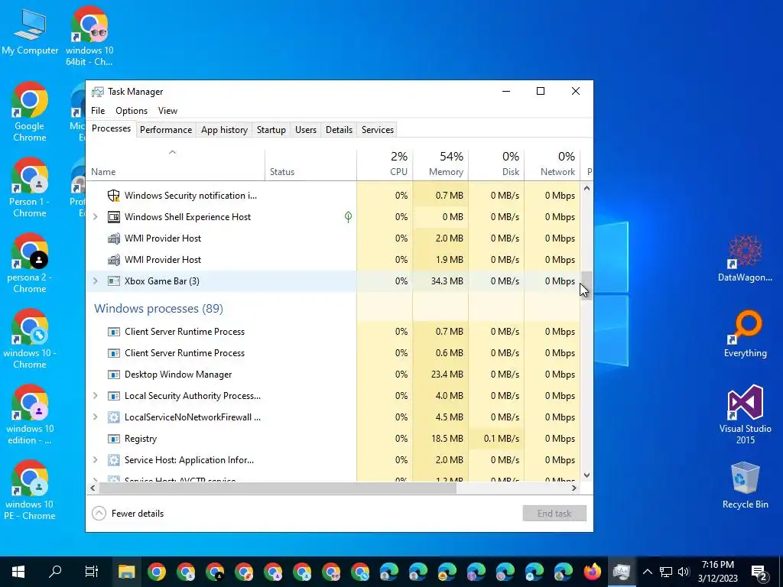Switch to the Details tab
Screen dimensions: 783x587
[x=339, y=130]
